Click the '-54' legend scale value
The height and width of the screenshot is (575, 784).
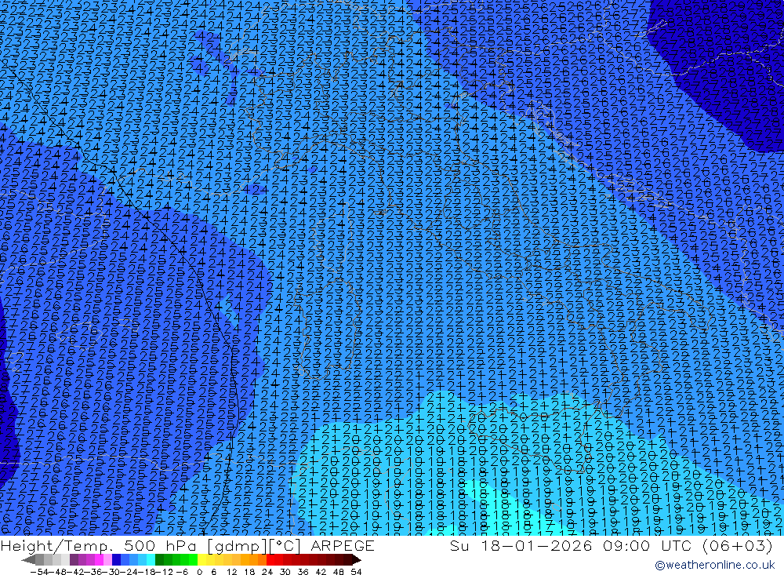[39, 572]
